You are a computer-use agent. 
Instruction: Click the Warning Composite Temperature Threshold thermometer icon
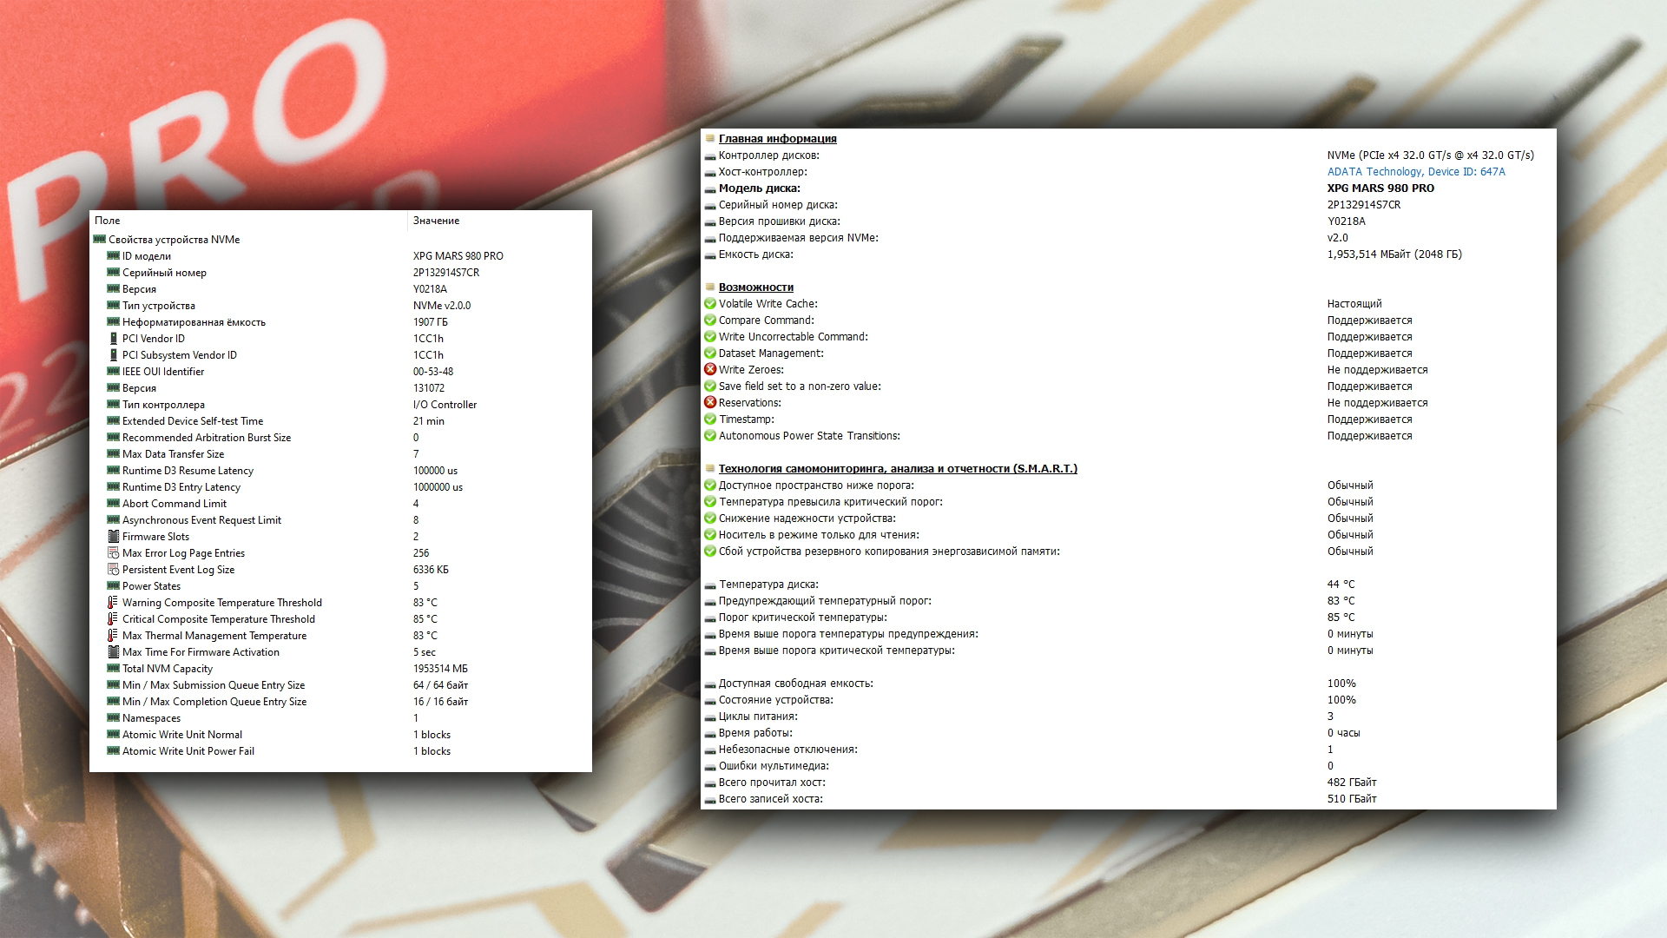(113, 603)
